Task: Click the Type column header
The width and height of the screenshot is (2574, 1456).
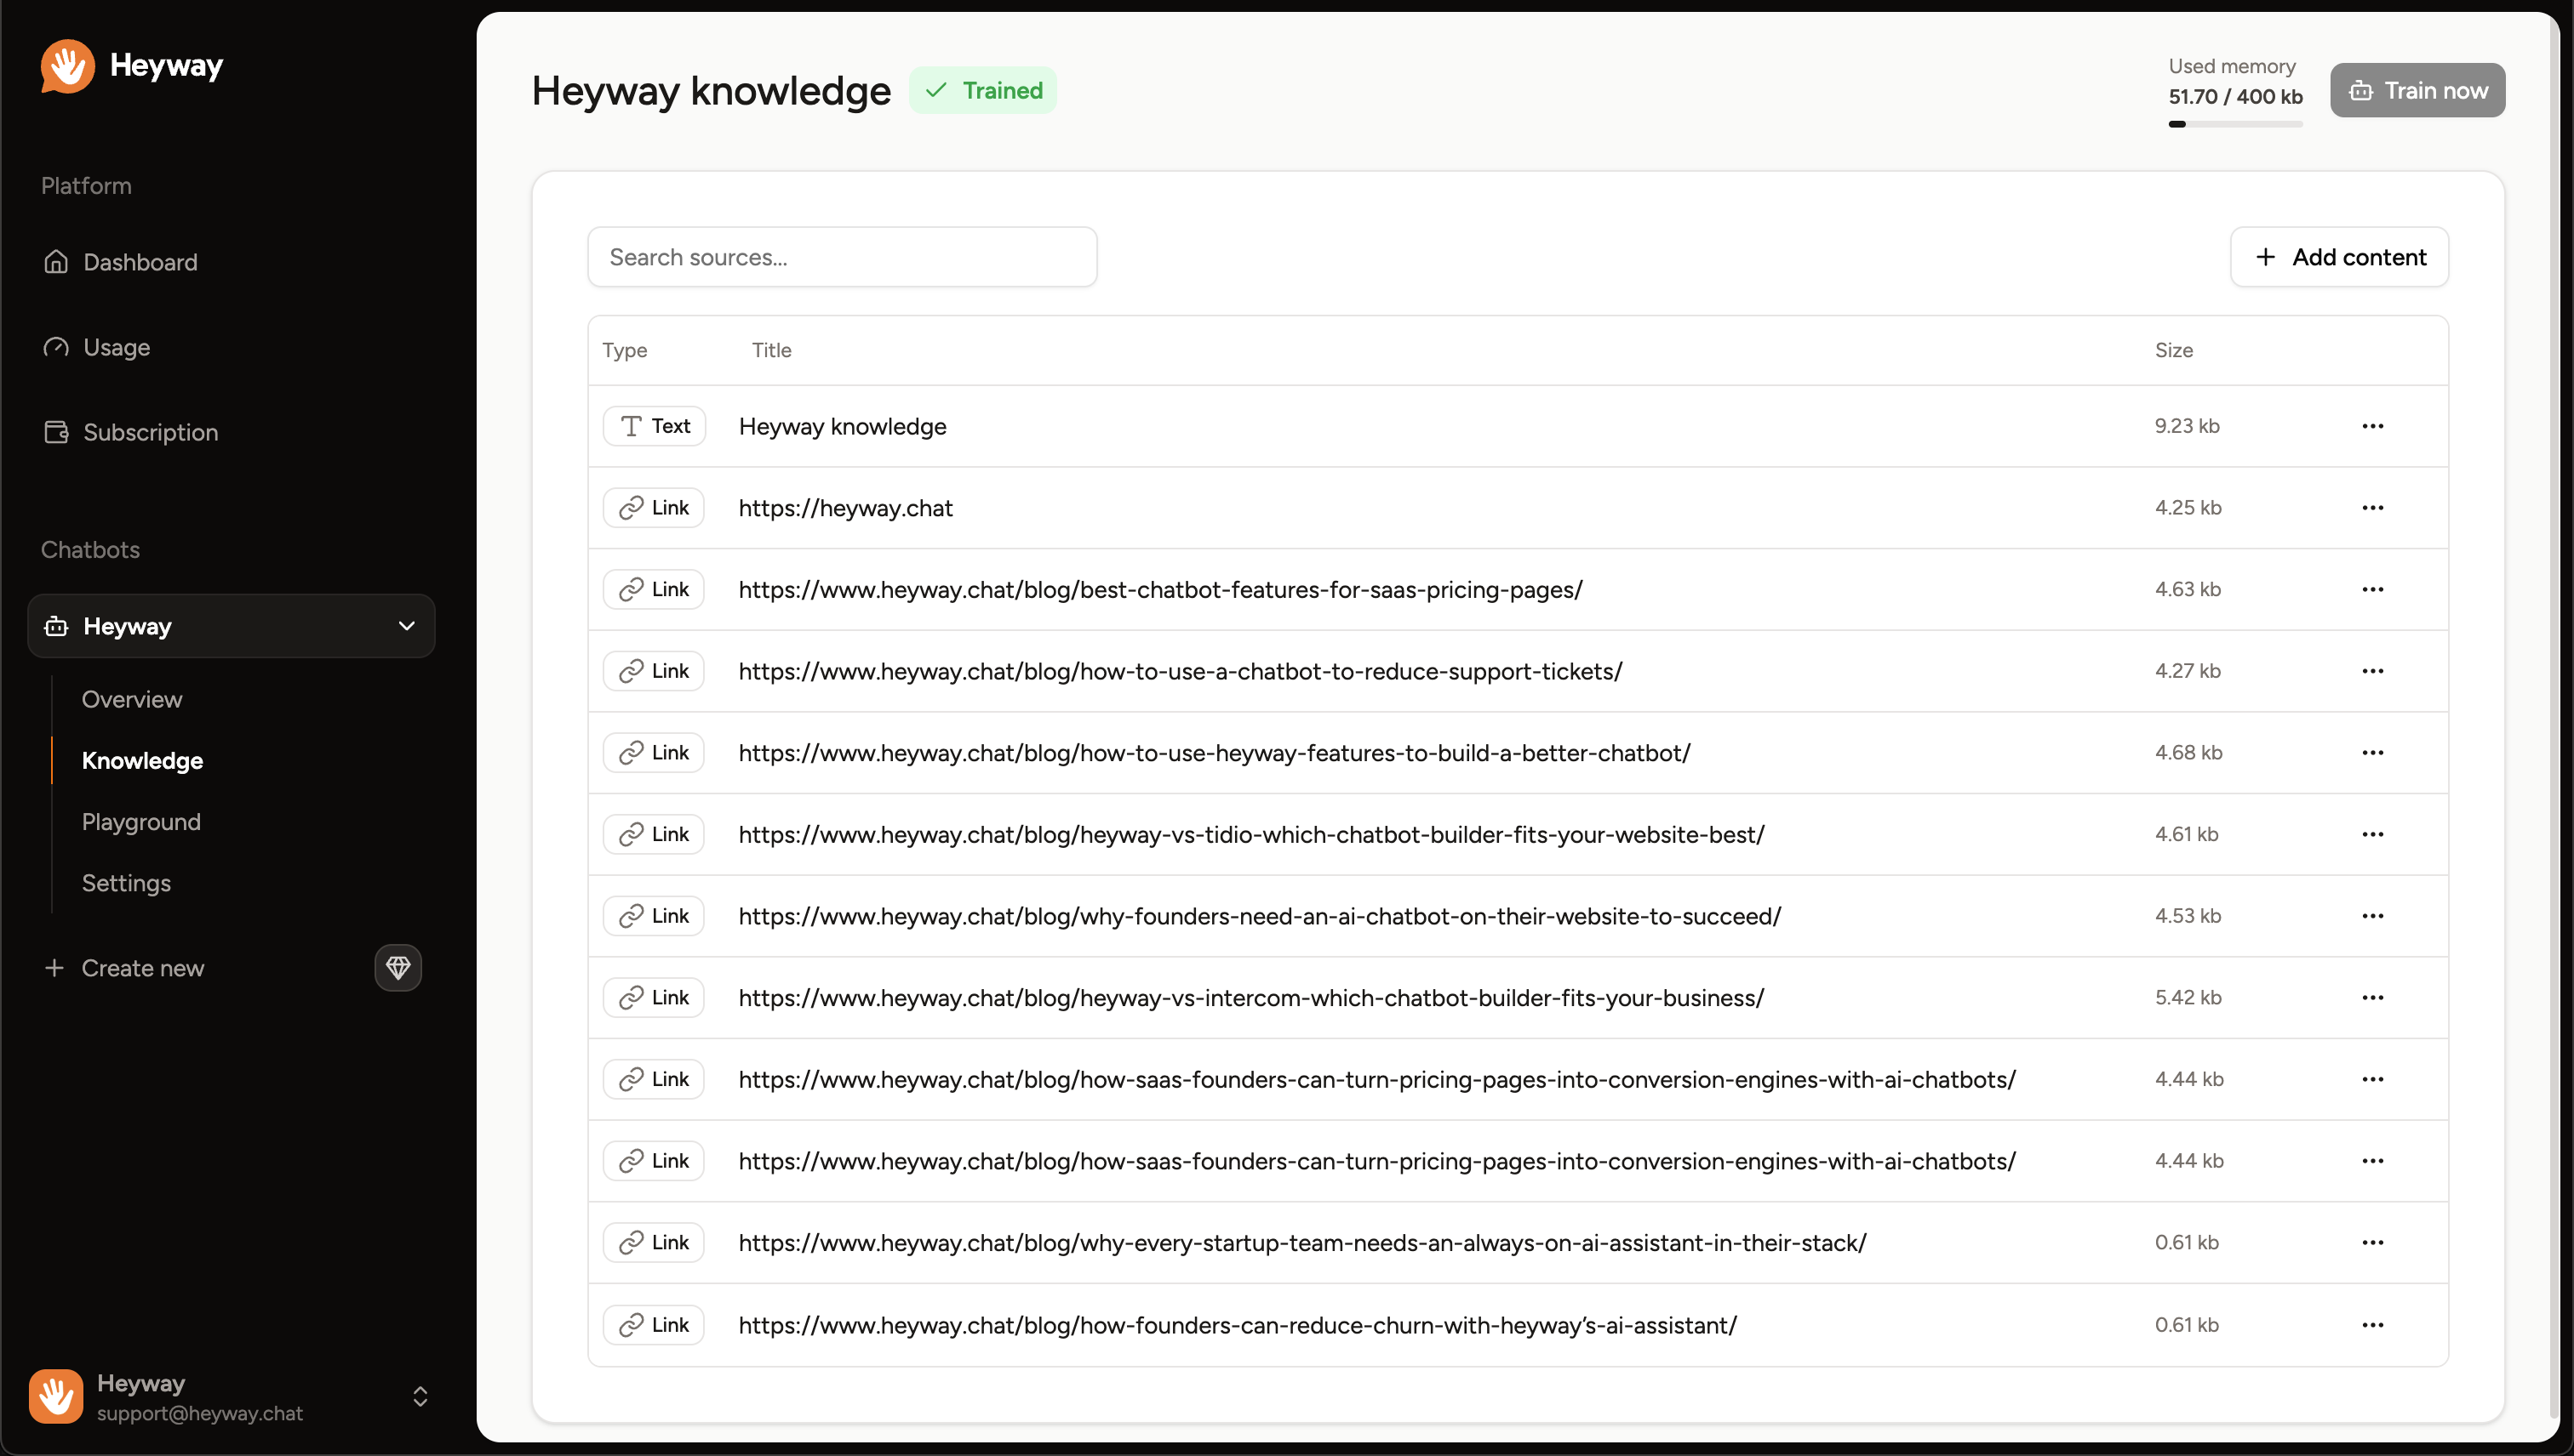Action: click(x=625, y=350)
